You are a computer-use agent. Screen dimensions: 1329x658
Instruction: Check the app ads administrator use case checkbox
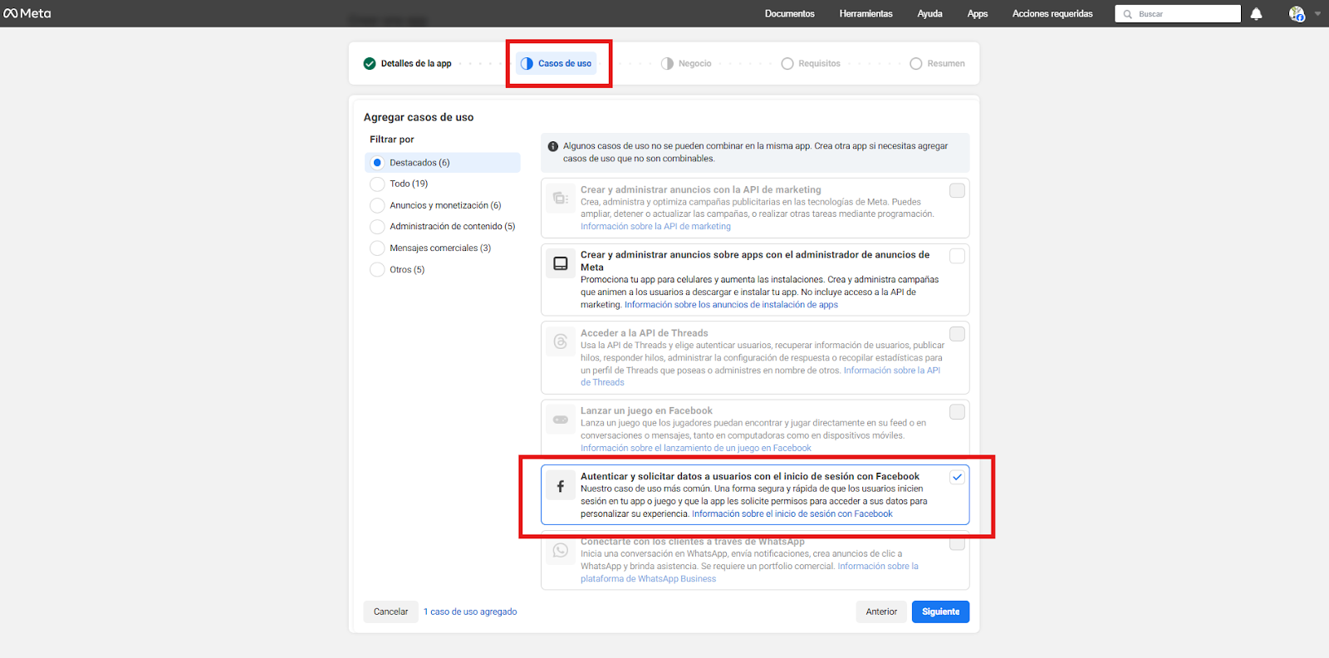pyautogui.click(x=957, y=256)
